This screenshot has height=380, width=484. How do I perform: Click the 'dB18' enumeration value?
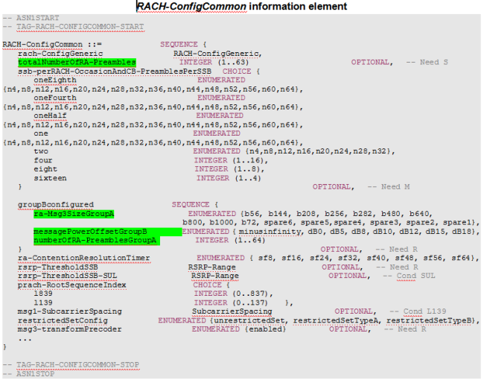(462, 232)
